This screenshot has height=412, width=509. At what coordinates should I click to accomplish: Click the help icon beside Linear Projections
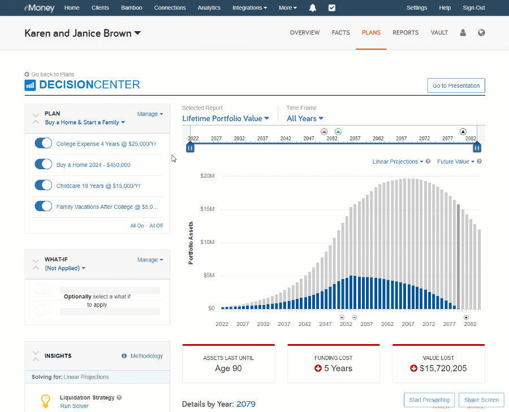point(428,161)
